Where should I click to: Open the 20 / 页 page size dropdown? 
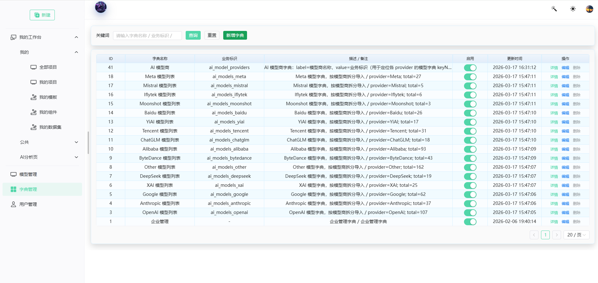[x=576, y=235]
